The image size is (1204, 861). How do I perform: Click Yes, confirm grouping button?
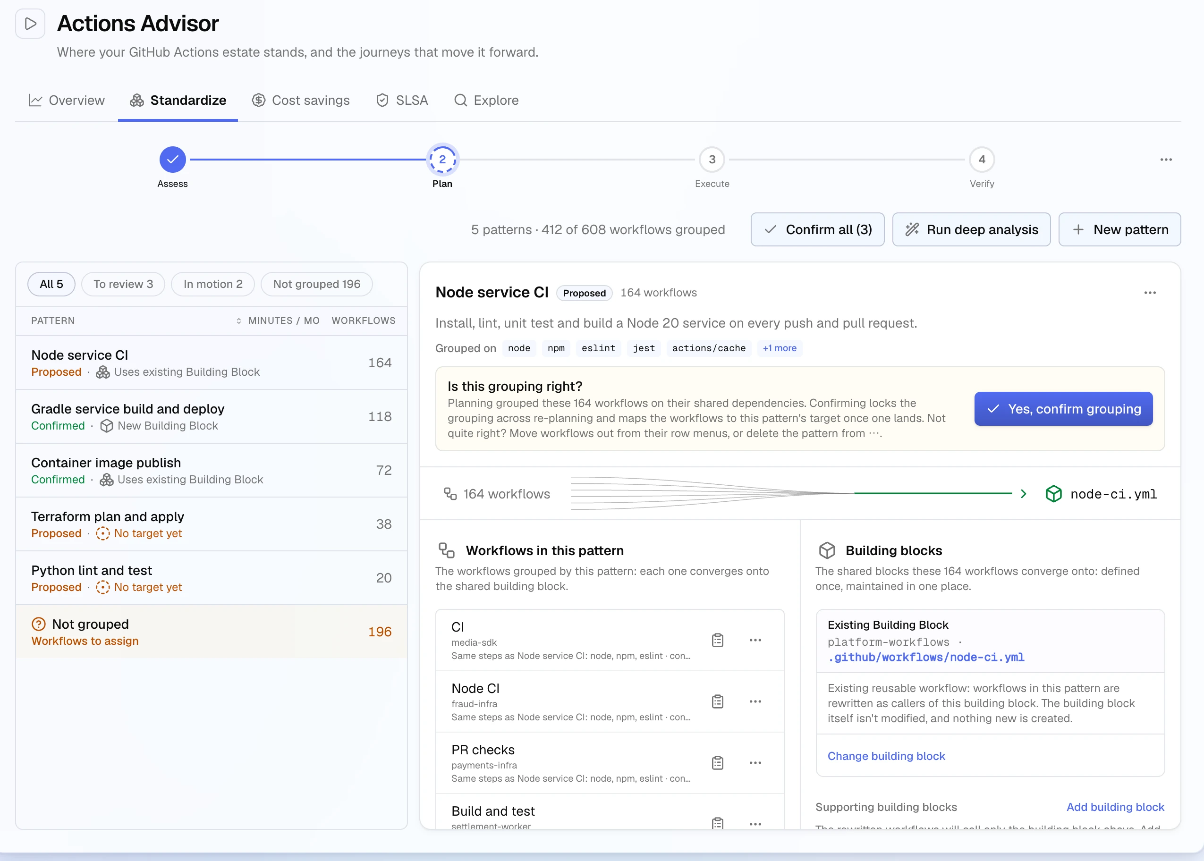pyautogui.click(x=1063, y=409)
